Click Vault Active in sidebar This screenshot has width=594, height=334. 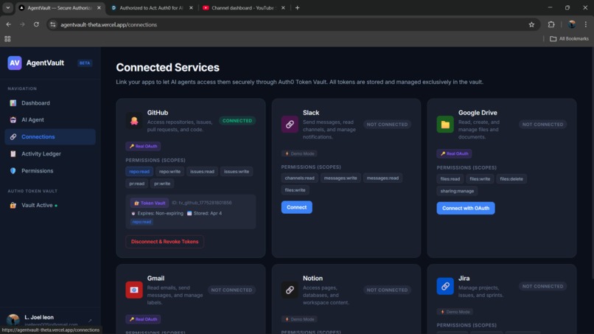(50, 205)
